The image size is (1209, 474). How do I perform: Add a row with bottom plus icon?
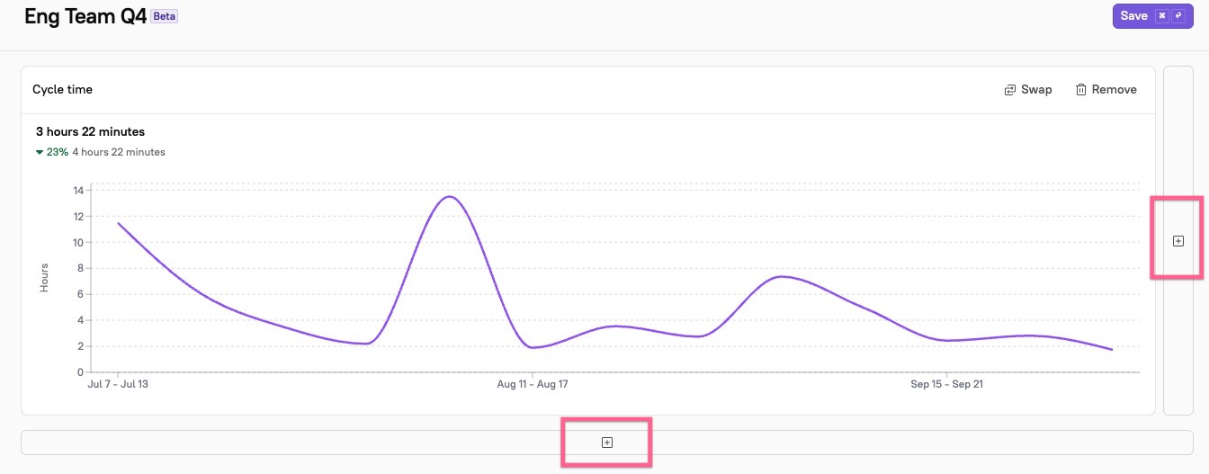tap(606, 443)
